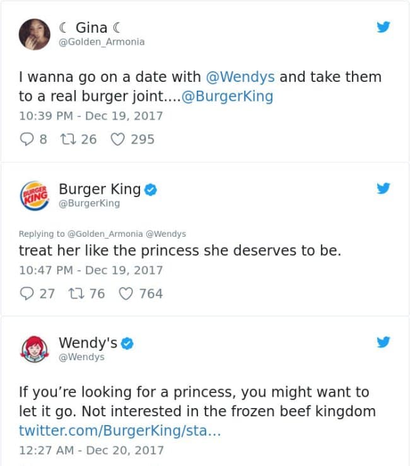Viewport: 410px width, 466px height.
Task: Click the Twitter bird on Burger King's tweet
Action: click(x=384, y=188)
